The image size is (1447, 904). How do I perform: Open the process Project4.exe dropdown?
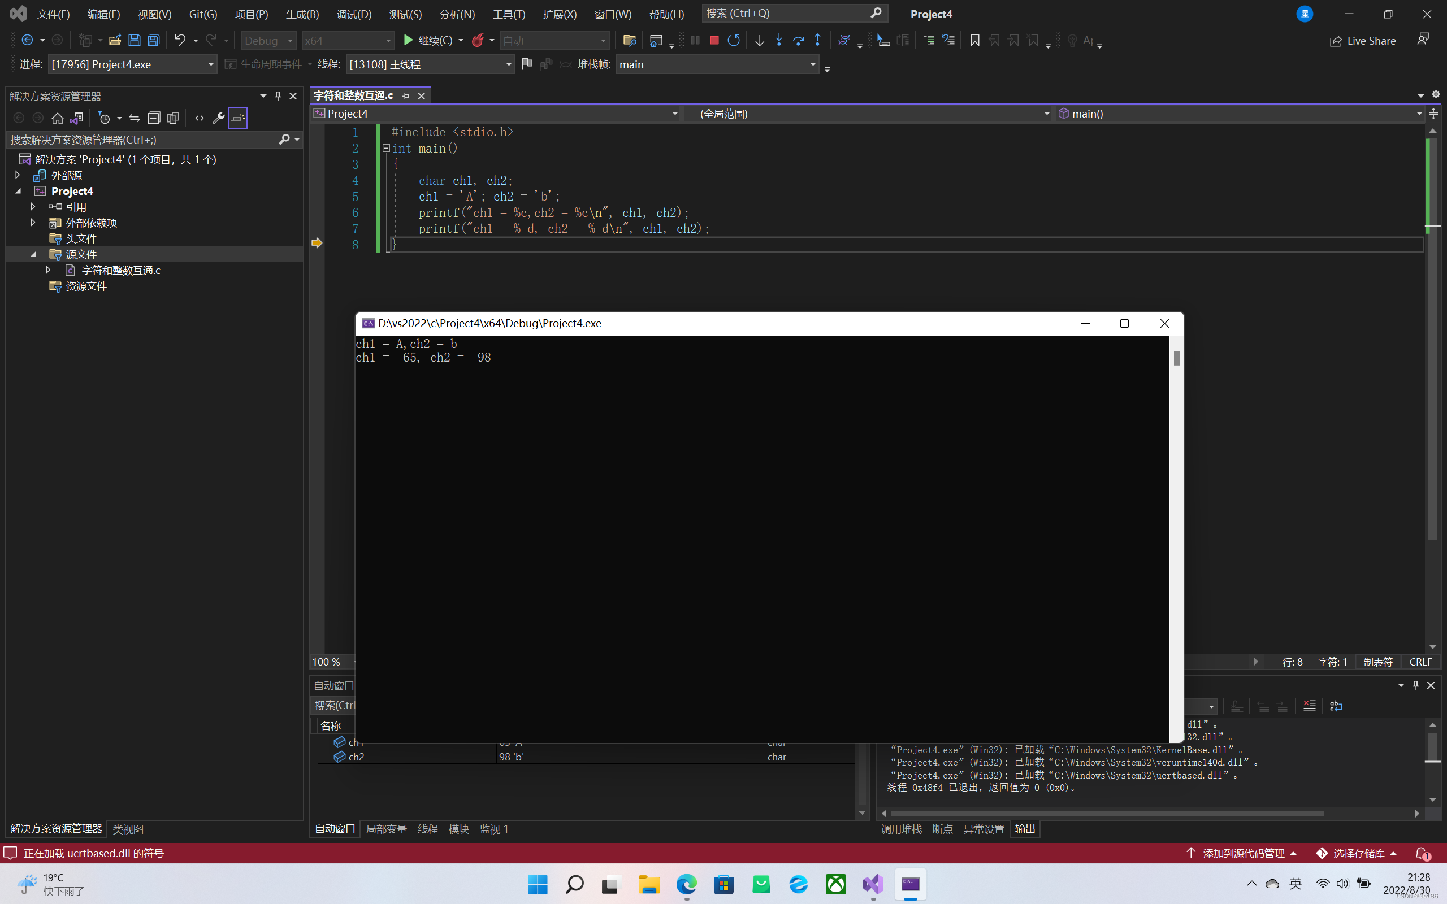point(210,64)
